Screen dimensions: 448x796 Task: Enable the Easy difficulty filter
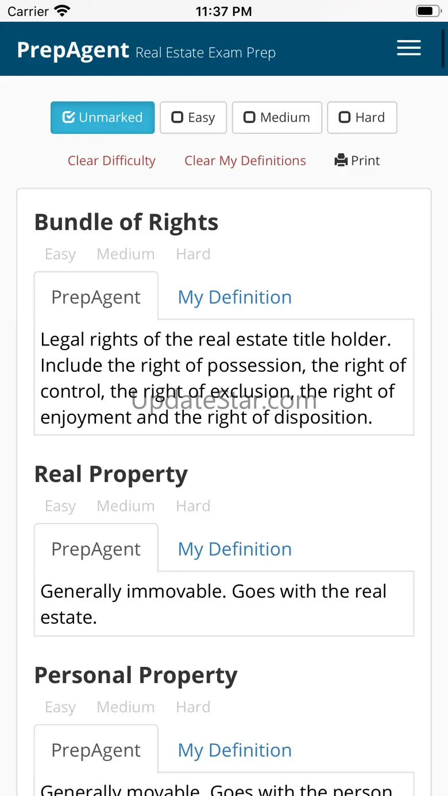(x=193, y=118)
